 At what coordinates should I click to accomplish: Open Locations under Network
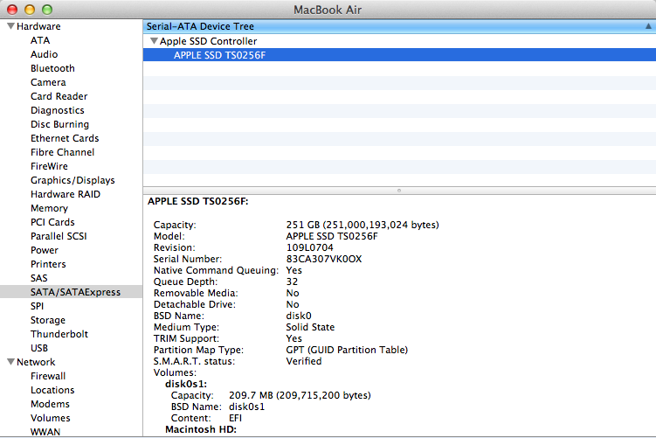(52, 390)
